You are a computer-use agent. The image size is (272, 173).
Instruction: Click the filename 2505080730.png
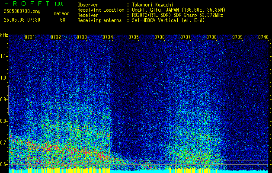click(x=22, y=11)
